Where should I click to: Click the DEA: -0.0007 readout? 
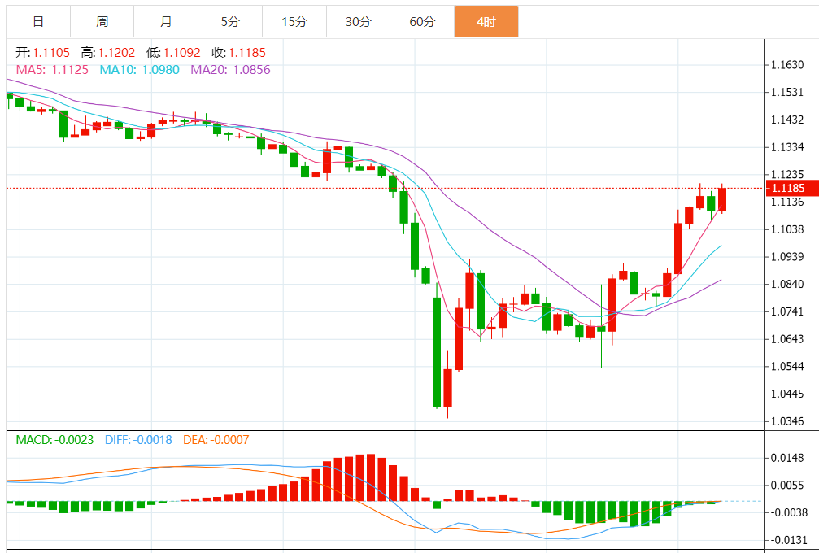216,440
